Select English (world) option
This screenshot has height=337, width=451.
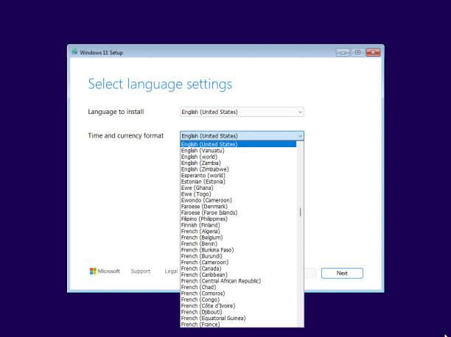click(x=238, y=157)
